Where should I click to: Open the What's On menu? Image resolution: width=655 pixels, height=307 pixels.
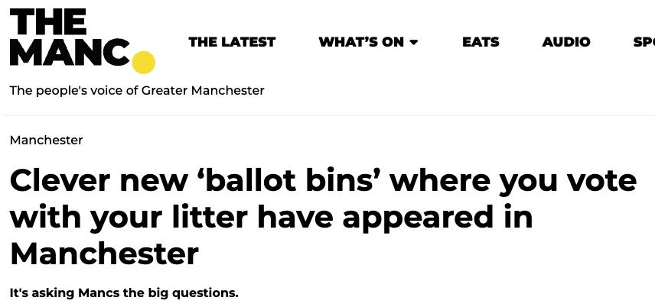(361, 42)
